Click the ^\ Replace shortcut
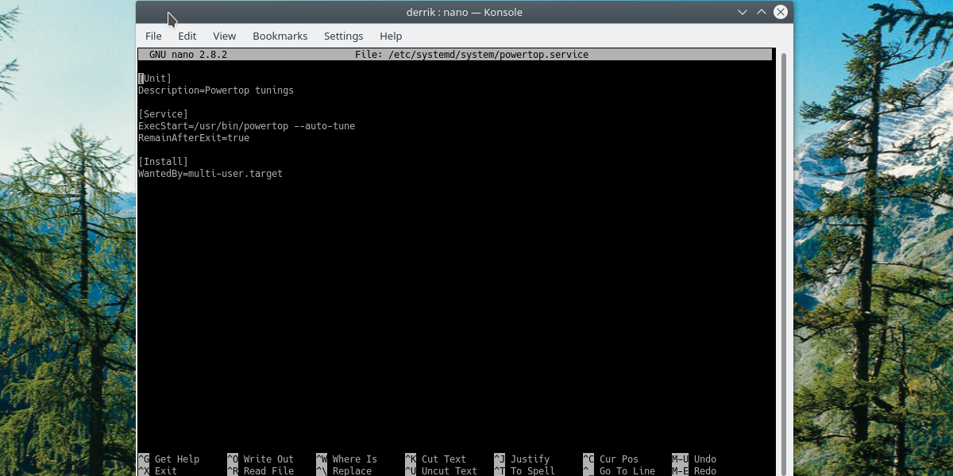Viewport: 953px width, 476px height. [x=344, y=470]
